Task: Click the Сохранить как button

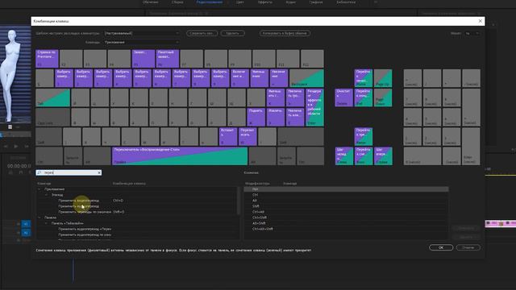Action: pyautogui.click(x=202, y=33)
